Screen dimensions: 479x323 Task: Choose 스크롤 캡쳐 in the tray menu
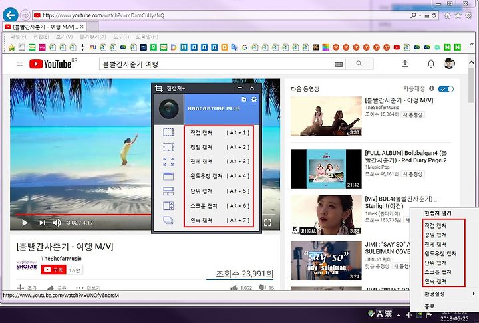click(438, 272)
